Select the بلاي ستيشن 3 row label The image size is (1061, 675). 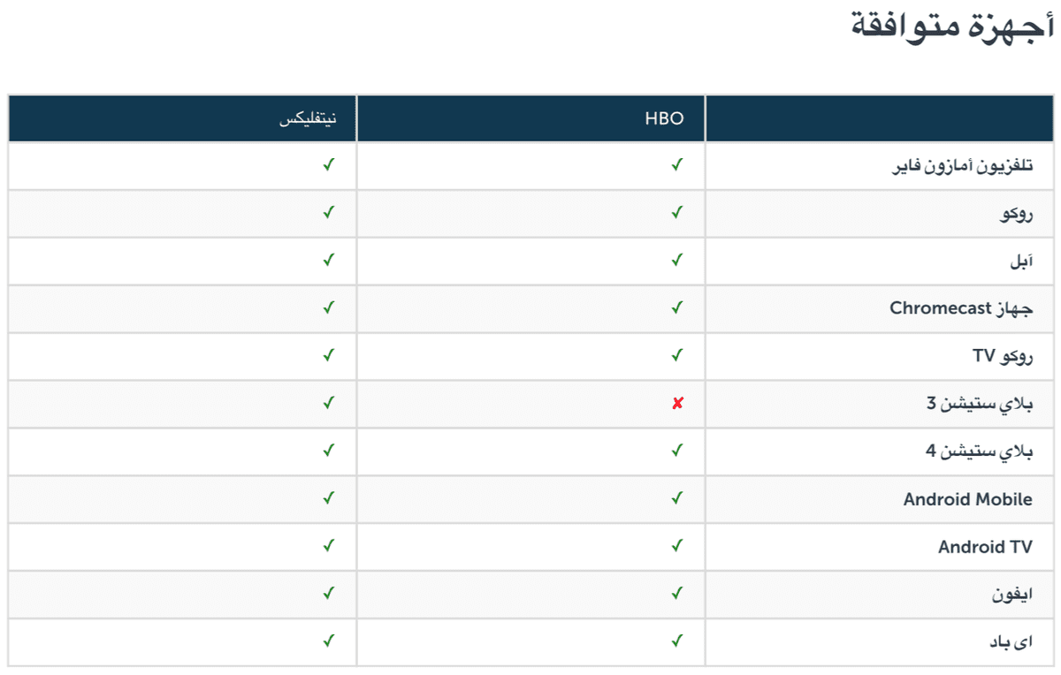pyautogui.click(x=980, y=405)
